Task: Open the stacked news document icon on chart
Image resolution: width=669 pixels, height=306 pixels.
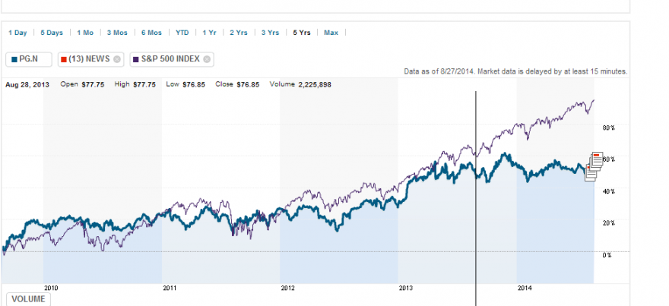Action: 594,166
